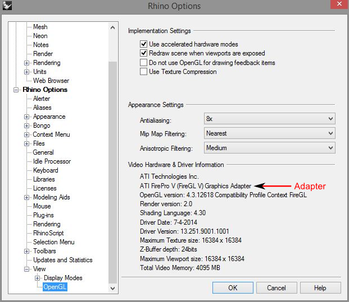This screenshot has height=302, width=349.
Task: Click the Driver Version text line
Action: pos(184,231)
